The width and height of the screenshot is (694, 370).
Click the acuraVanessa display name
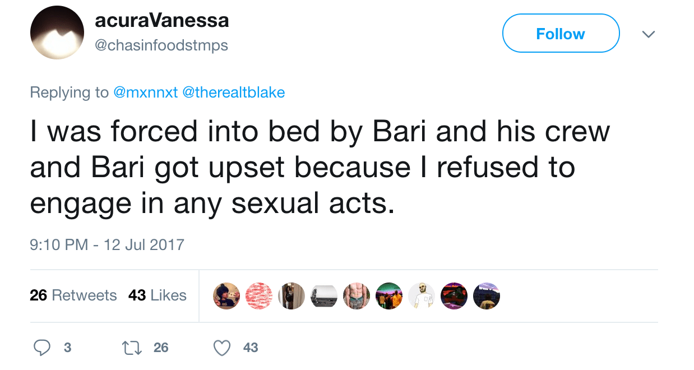(162, 21)
